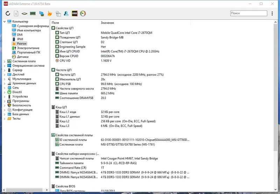Image resolution: width=280 pixels, height=194 pixels.
Task: Expand the Хранение данных node
Action: tap(5, 84)
